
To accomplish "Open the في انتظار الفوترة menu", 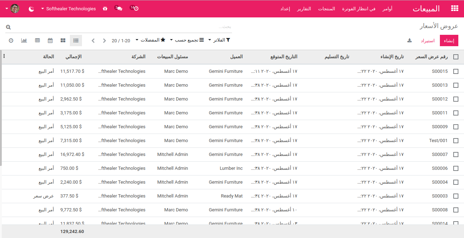I will (x=359, y=9).
